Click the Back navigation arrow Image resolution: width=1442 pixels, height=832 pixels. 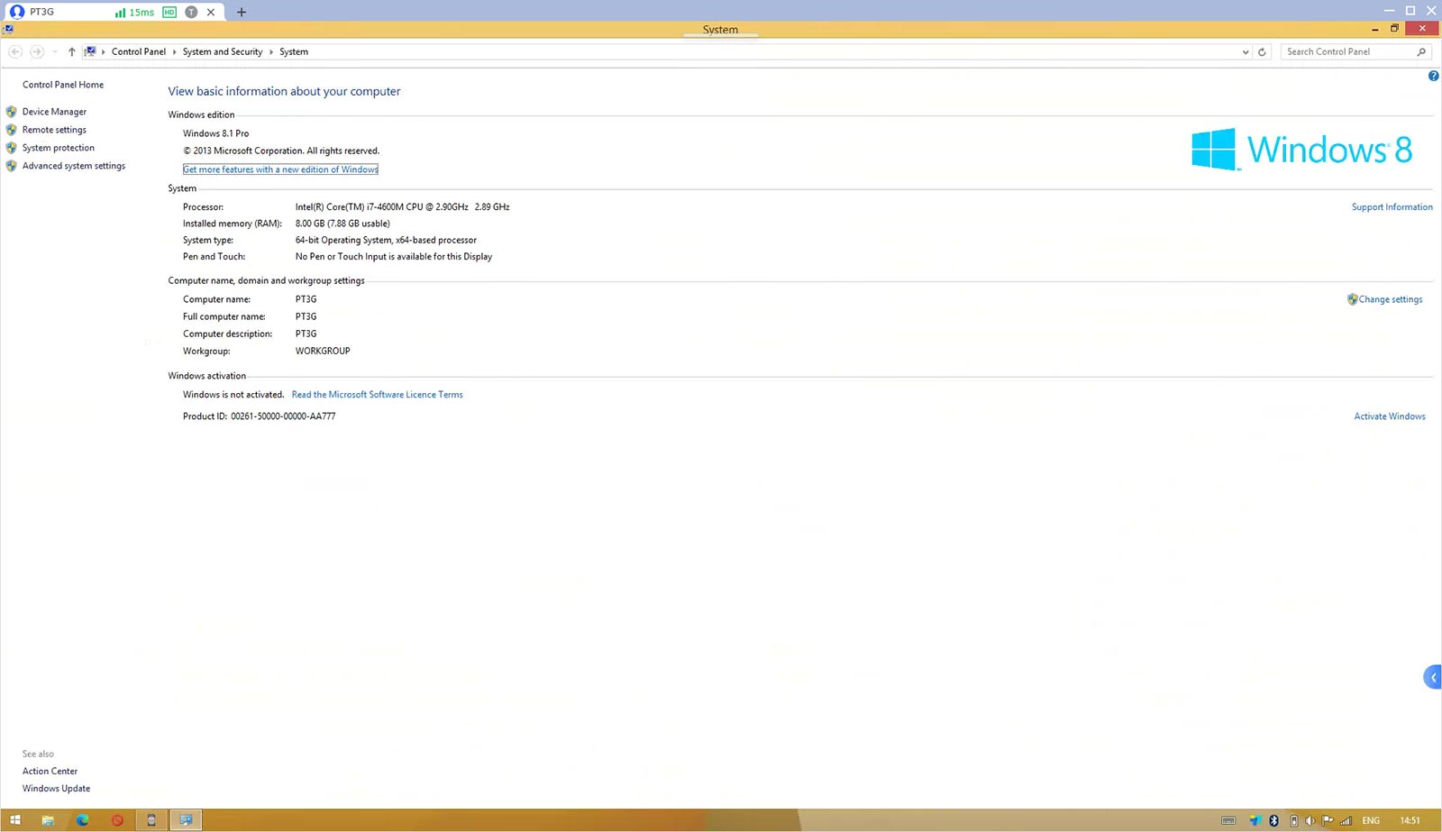tap(15, 52)
